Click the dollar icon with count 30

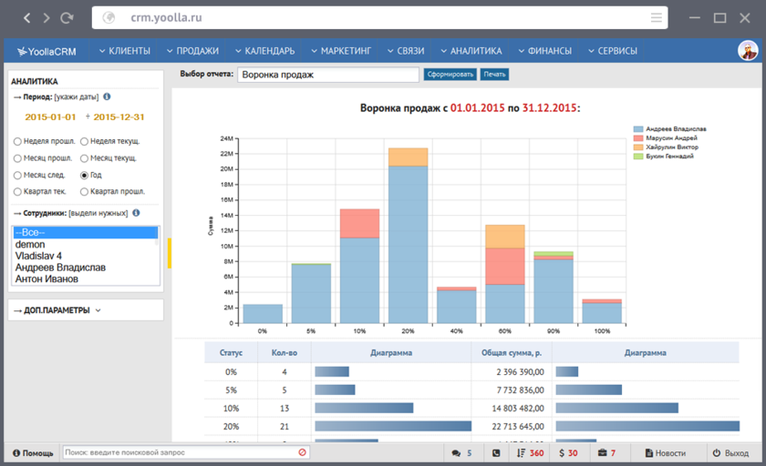click(567, 452)
